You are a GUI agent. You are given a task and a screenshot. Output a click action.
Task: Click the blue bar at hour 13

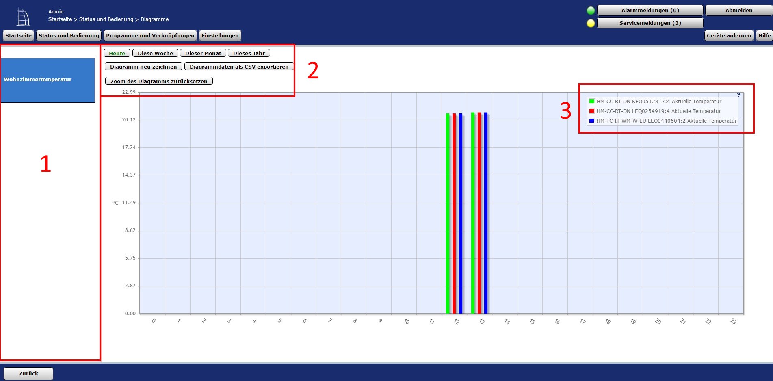(485, 213)
